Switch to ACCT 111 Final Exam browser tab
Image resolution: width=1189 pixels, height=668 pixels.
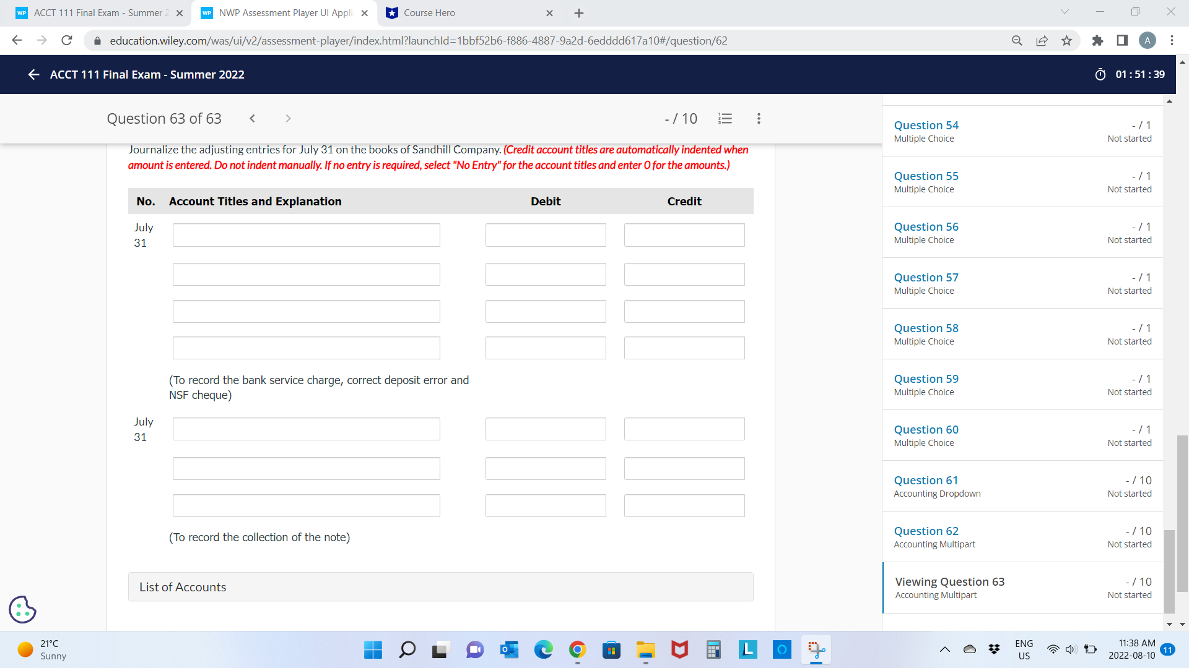point(99,13)
